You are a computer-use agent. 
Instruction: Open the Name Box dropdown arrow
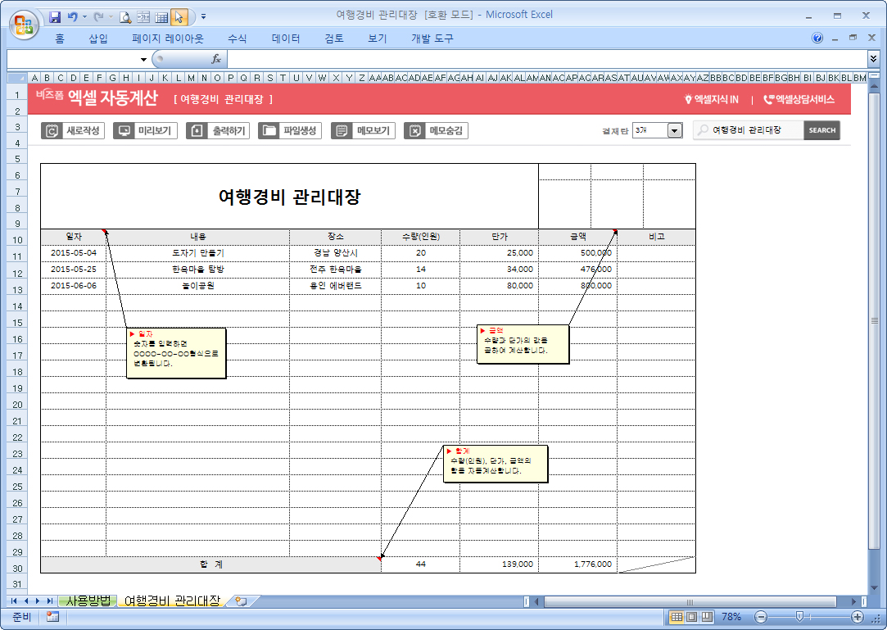pos(143,60)
